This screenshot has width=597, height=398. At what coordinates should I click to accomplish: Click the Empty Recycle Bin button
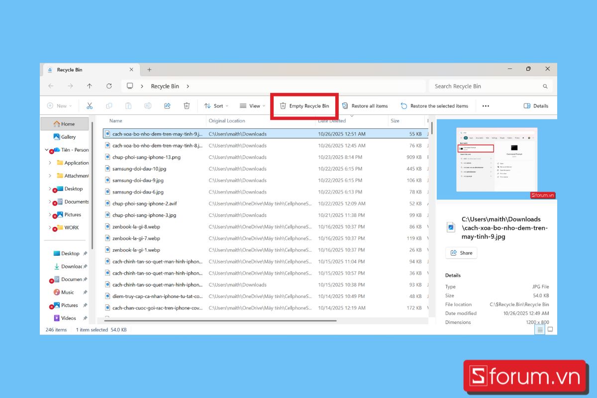coord(304,106)
